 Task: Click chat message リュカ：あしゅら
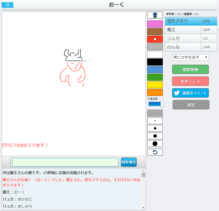tap(18, 206)
